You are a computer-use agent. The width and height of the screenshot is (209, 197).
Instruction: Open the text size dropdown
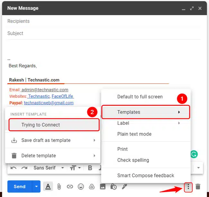click(x=76, y=168)
